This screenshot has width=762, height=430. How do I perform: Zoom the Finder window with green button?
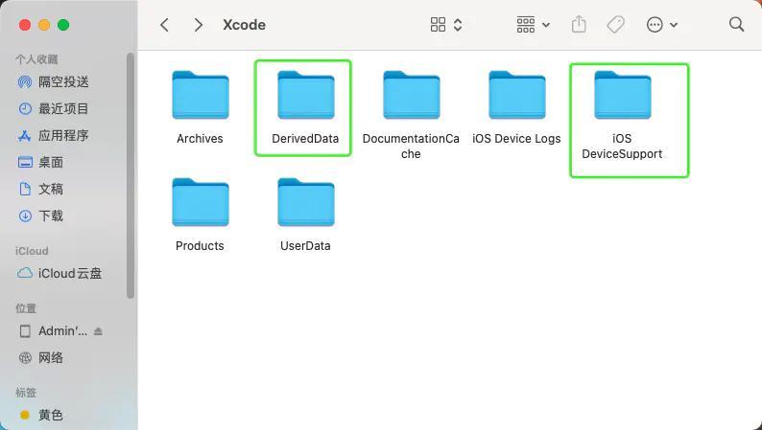(63, 25)
